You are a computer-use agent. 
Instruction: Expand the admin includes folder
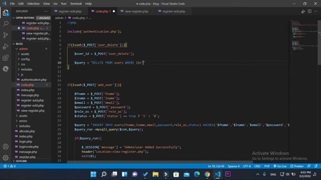[x=27, y=69]
